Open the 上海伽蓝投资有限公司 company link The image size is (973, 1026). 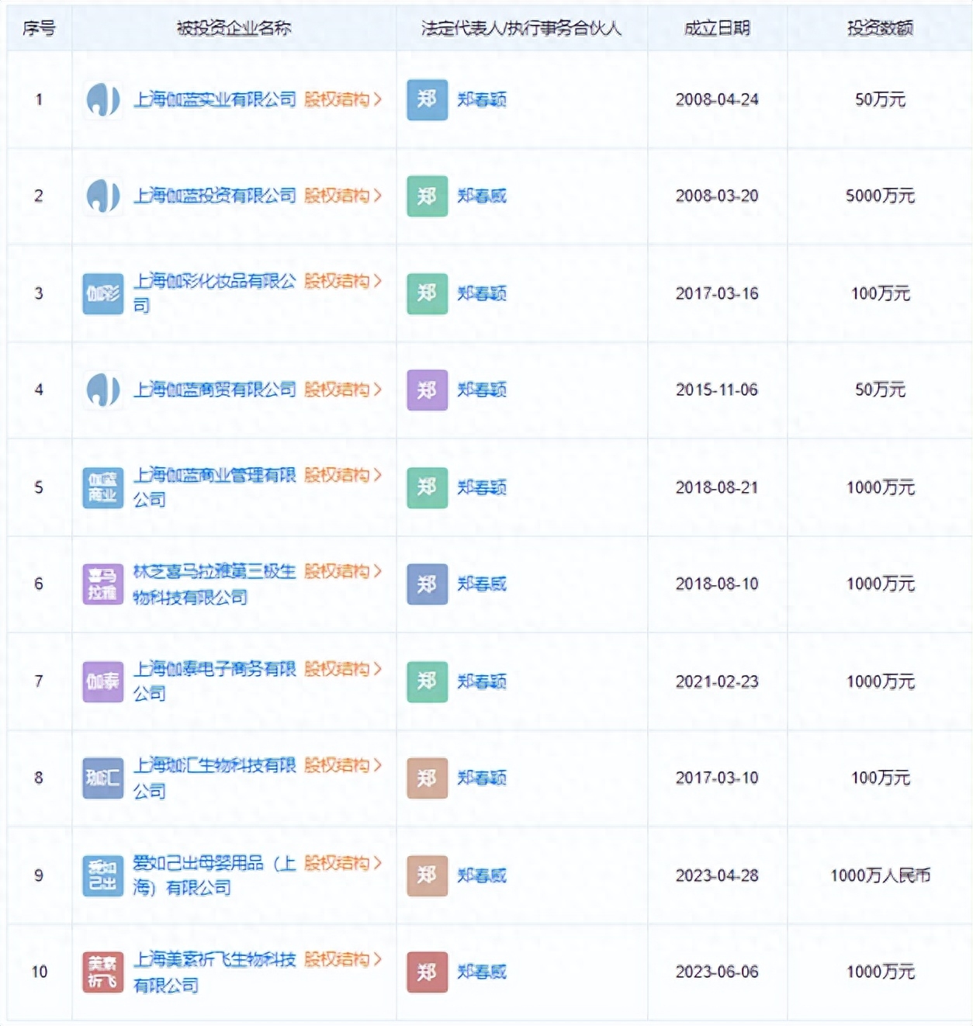[x=214, y=196]
